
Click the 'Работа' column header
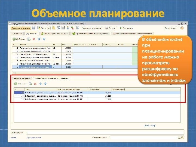[35, 44]
